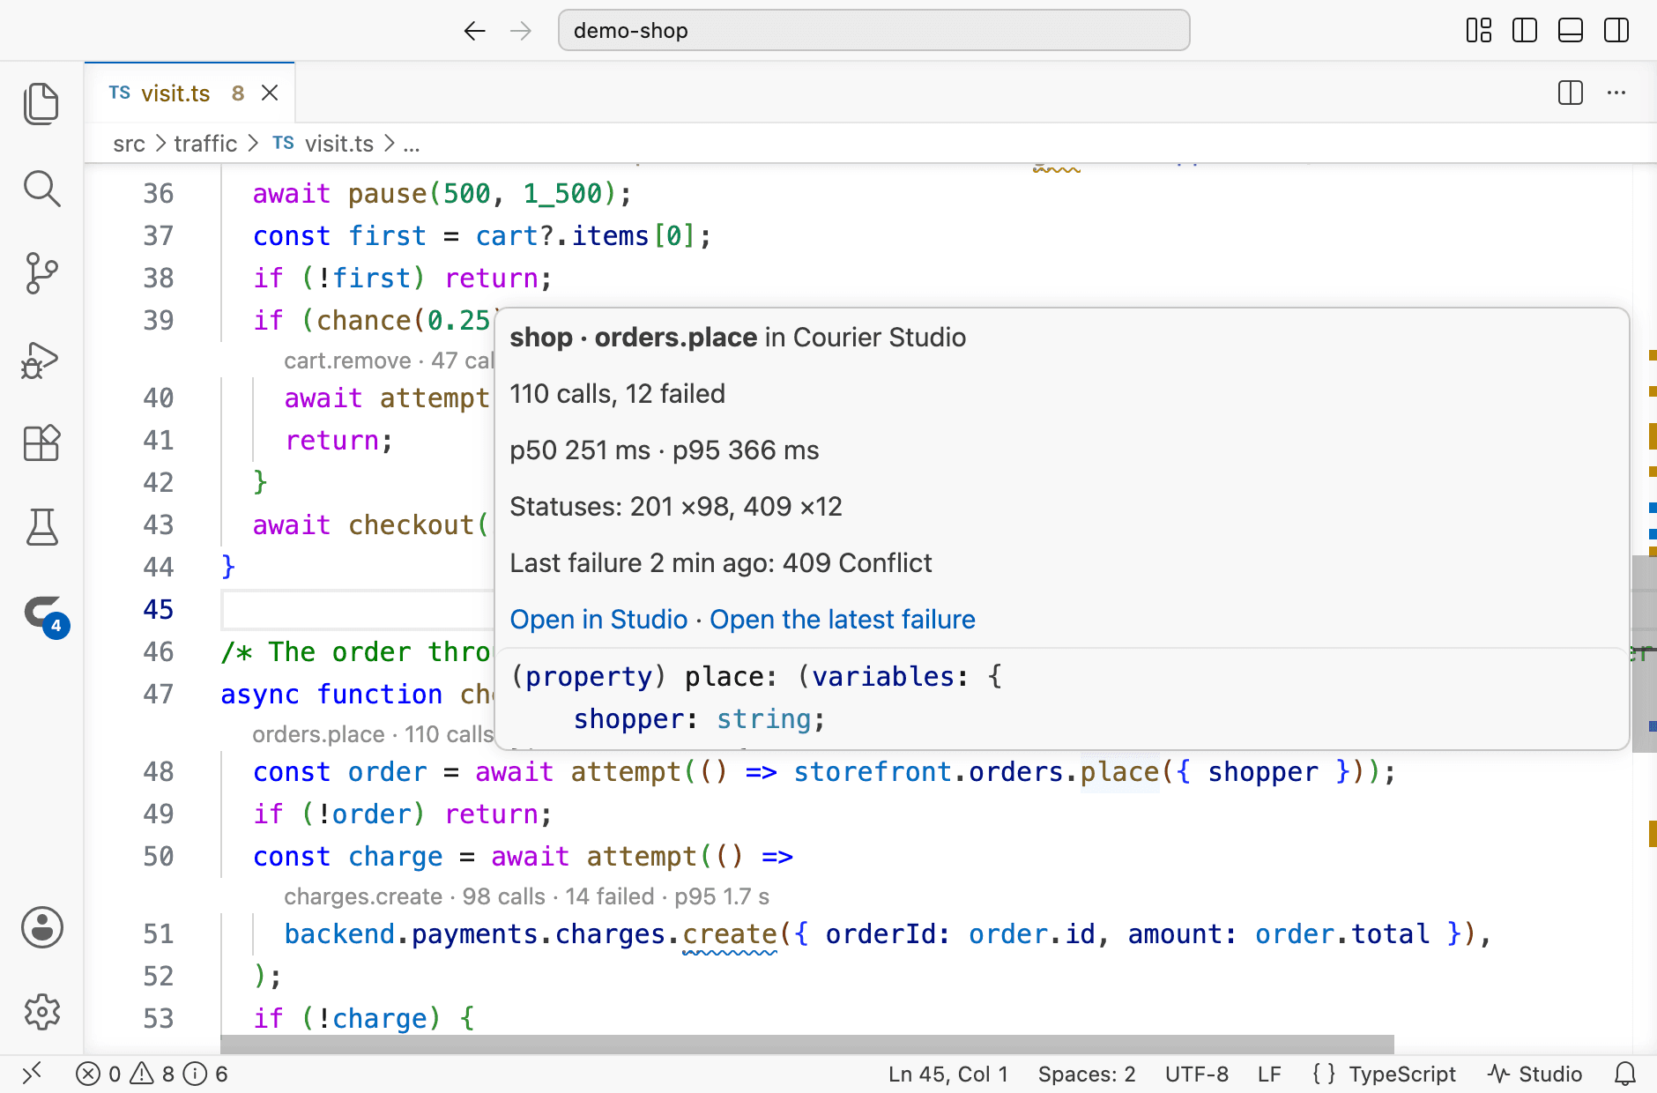Viewport: 1657px width, 1093px height.
Task: Open the Testing flask view
Action: pos(41,527)
